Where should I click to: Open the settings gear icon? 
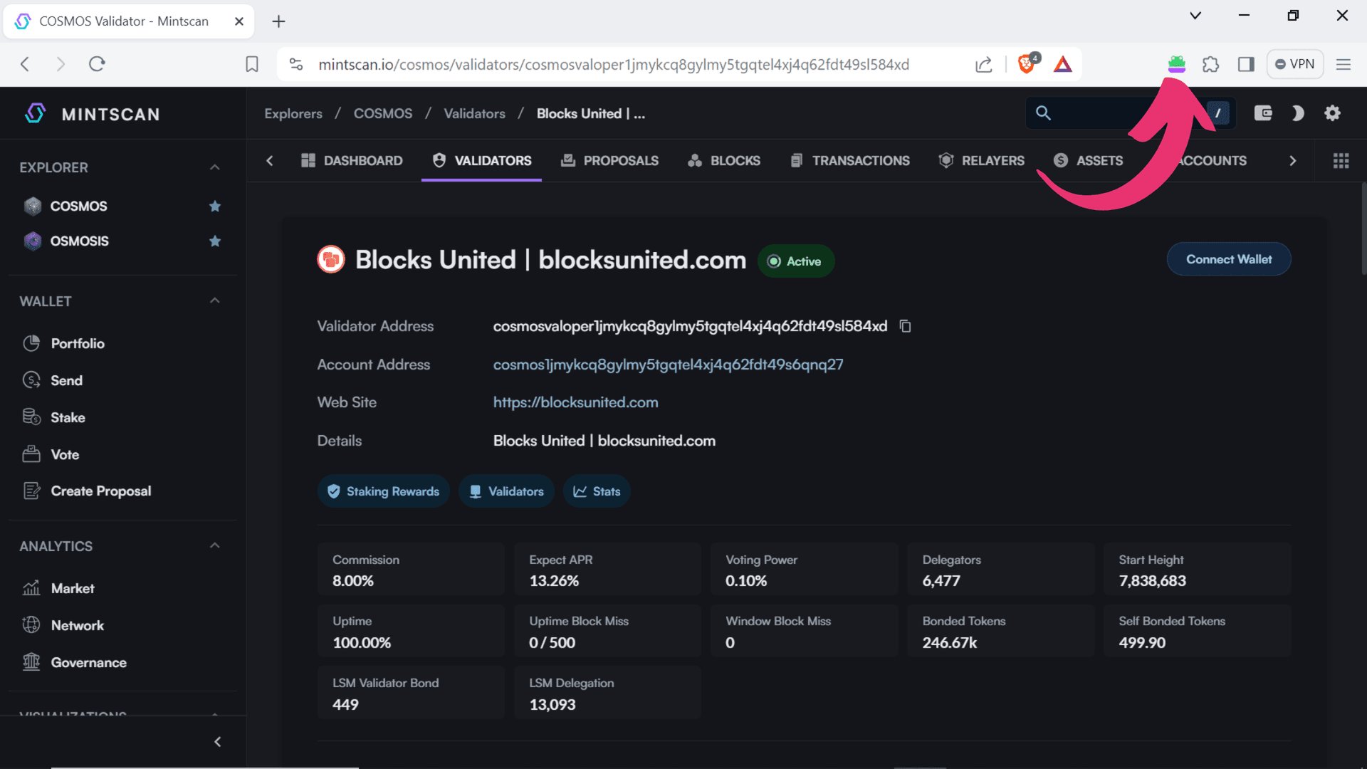(x=1332, y=113)
